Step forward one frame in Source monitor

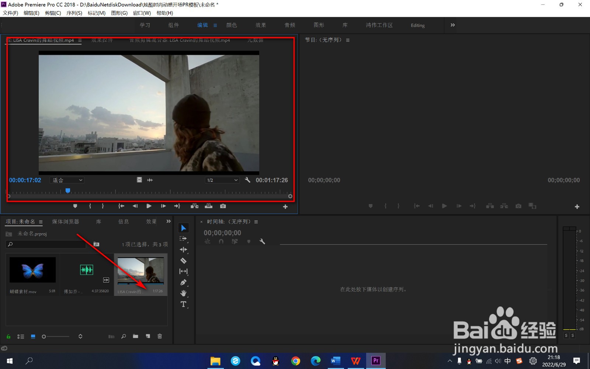click(163, 206)
